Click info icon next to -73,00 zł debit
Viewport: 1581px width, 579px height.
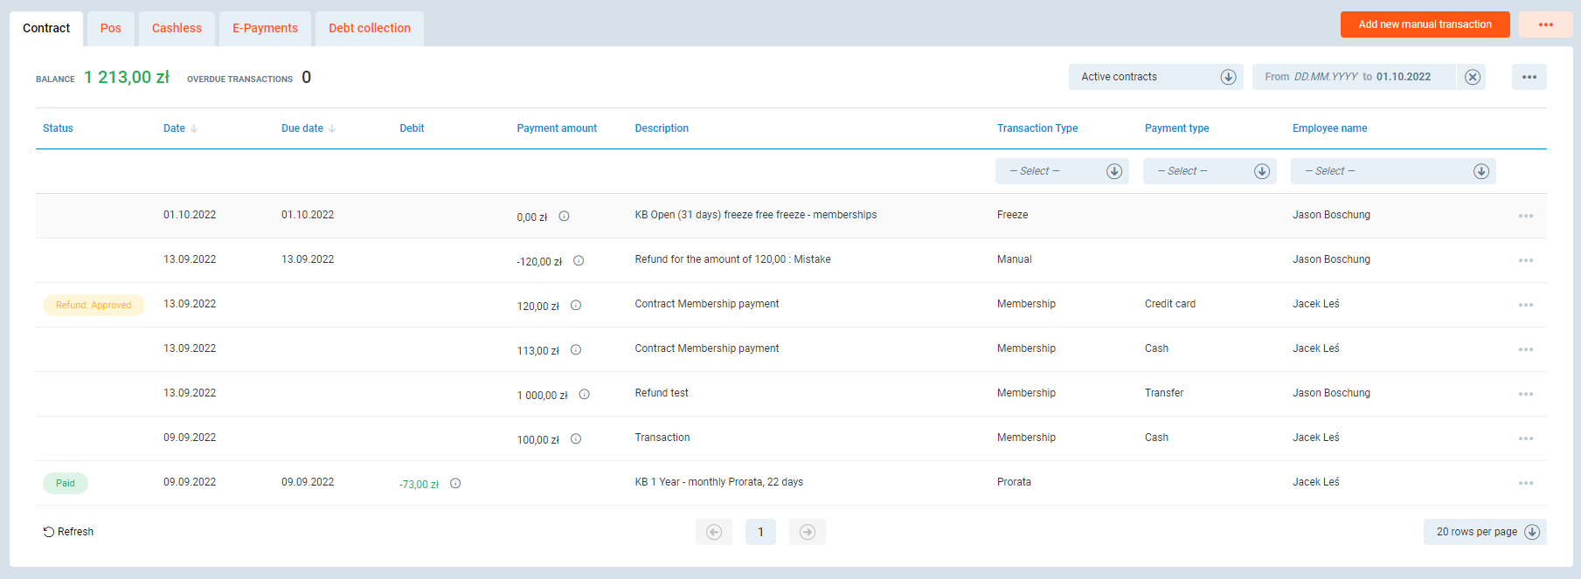click(x=455, y=484)
